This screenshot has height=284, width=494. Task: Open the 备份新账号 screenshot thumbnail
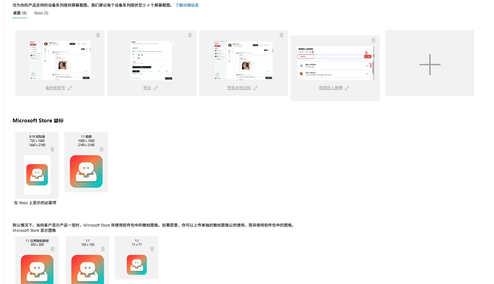[60, 60]
